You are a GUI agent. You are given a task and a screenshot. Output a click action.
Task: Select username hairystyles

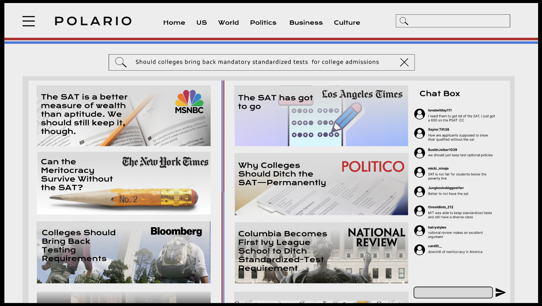[x=437, y=228]
